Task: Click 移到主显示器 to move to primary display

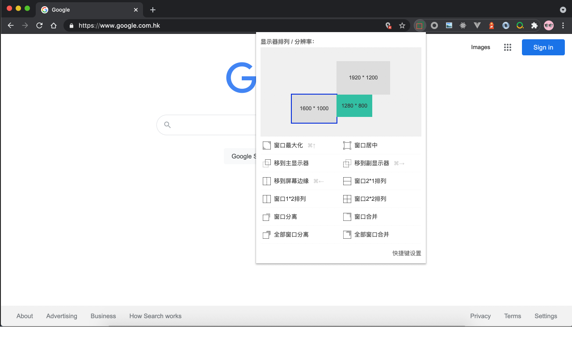Action: coord(286,163)
